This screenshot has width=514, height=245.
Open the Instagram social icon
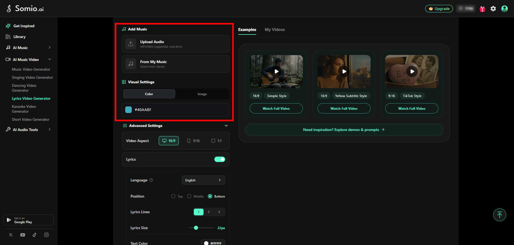click(46, 235)
